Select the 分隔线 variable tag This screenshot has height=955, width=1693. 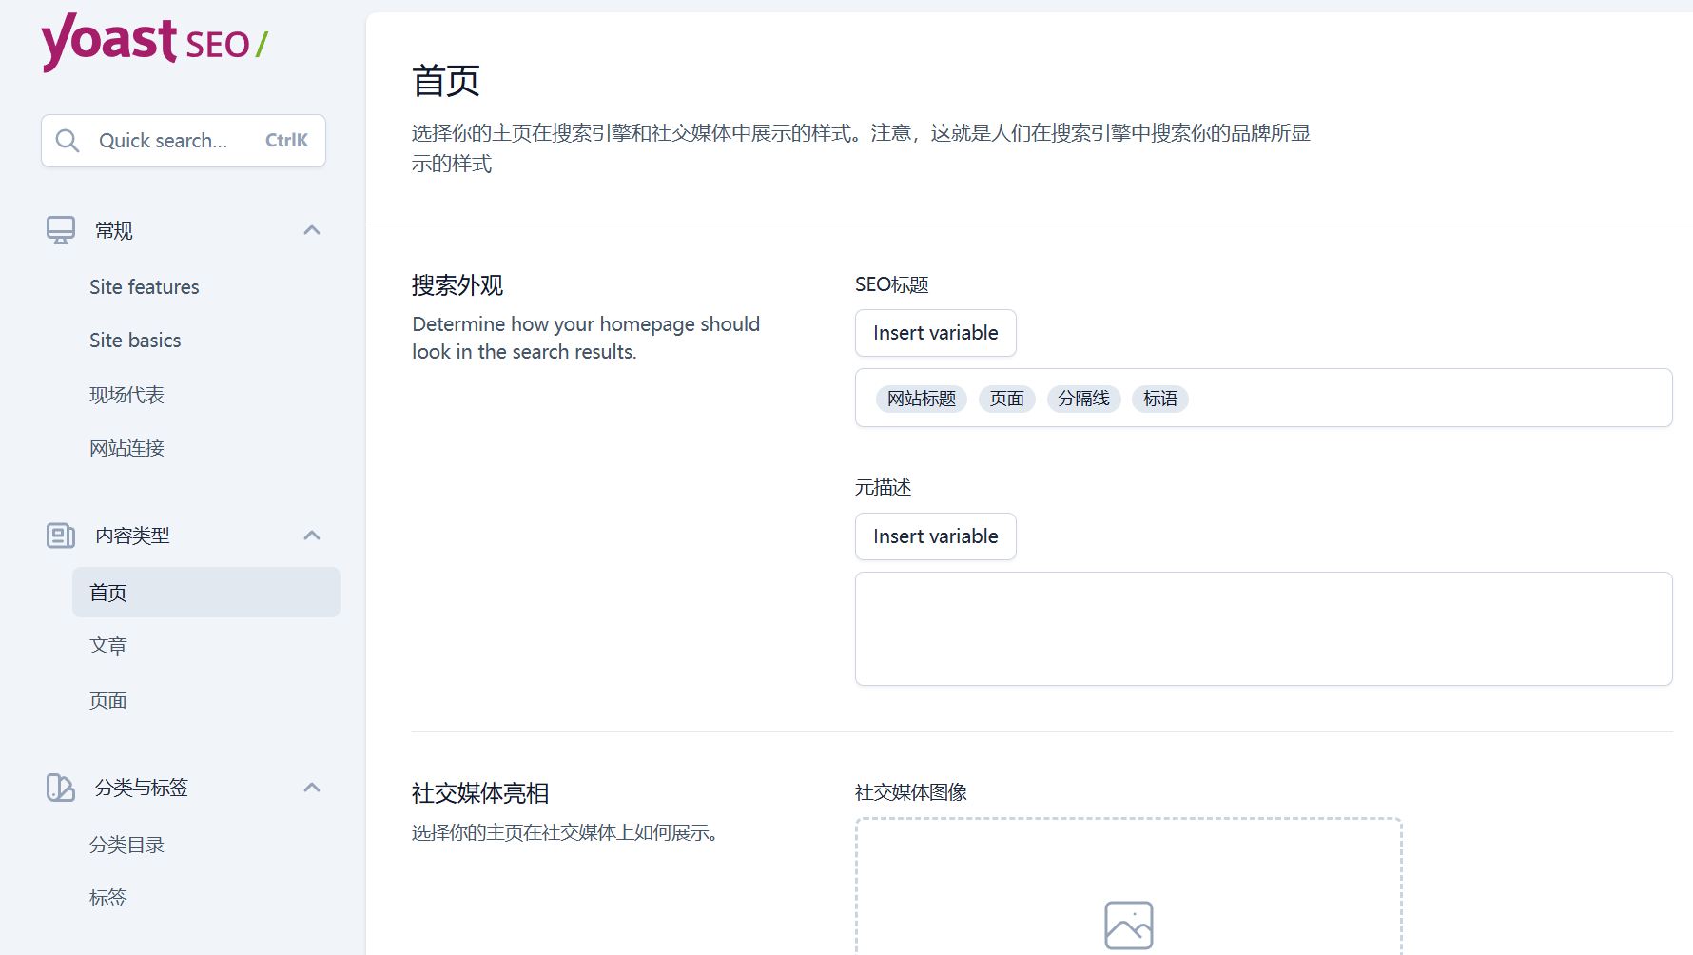point(1084,399)
